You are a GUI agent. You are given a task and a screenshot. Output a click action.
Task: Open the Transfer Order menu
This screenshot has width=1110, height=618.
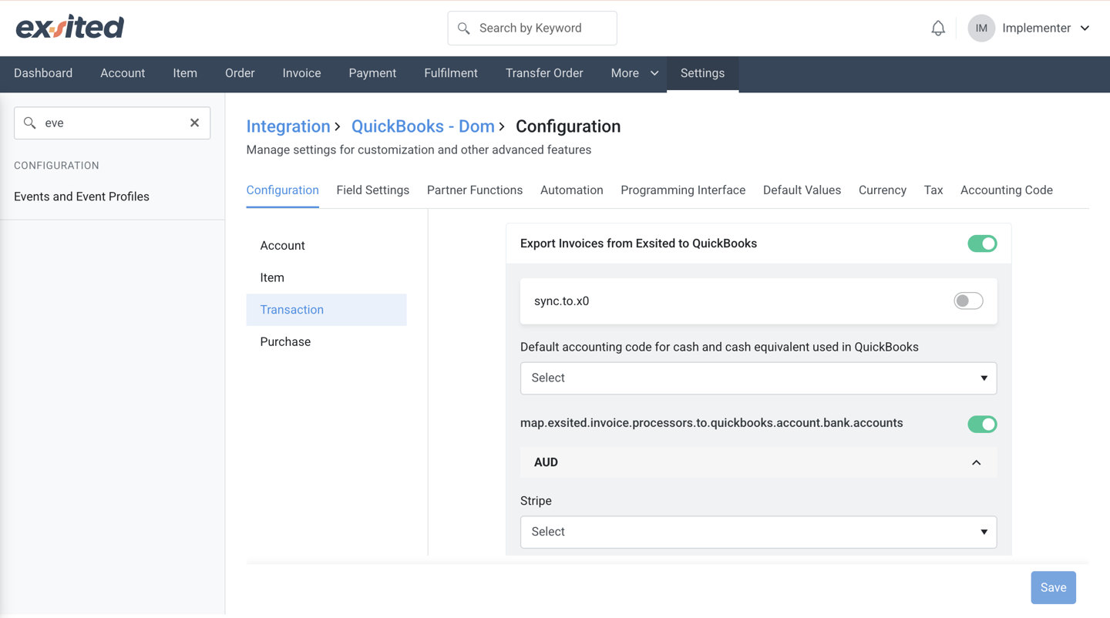point(544,73)
